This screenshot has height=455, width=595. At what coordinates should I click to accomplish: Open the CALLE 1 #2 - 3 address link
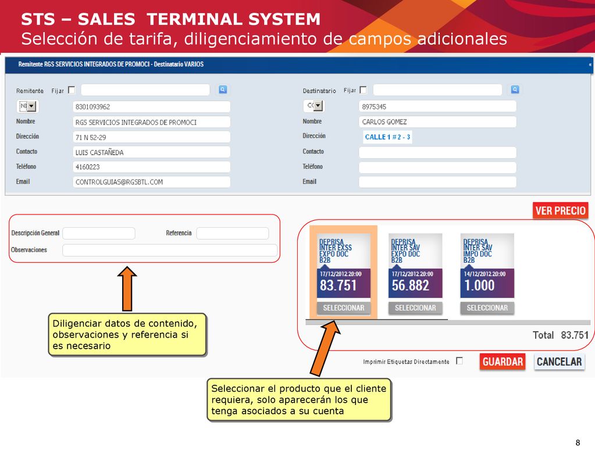[387, 137]
